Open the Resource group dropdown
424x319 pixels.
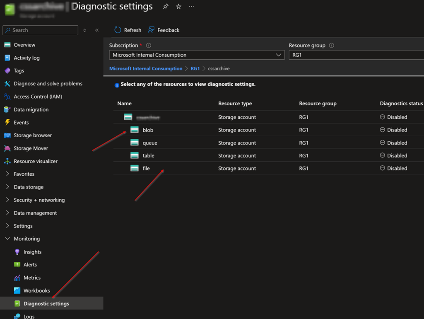pos(357,55)
